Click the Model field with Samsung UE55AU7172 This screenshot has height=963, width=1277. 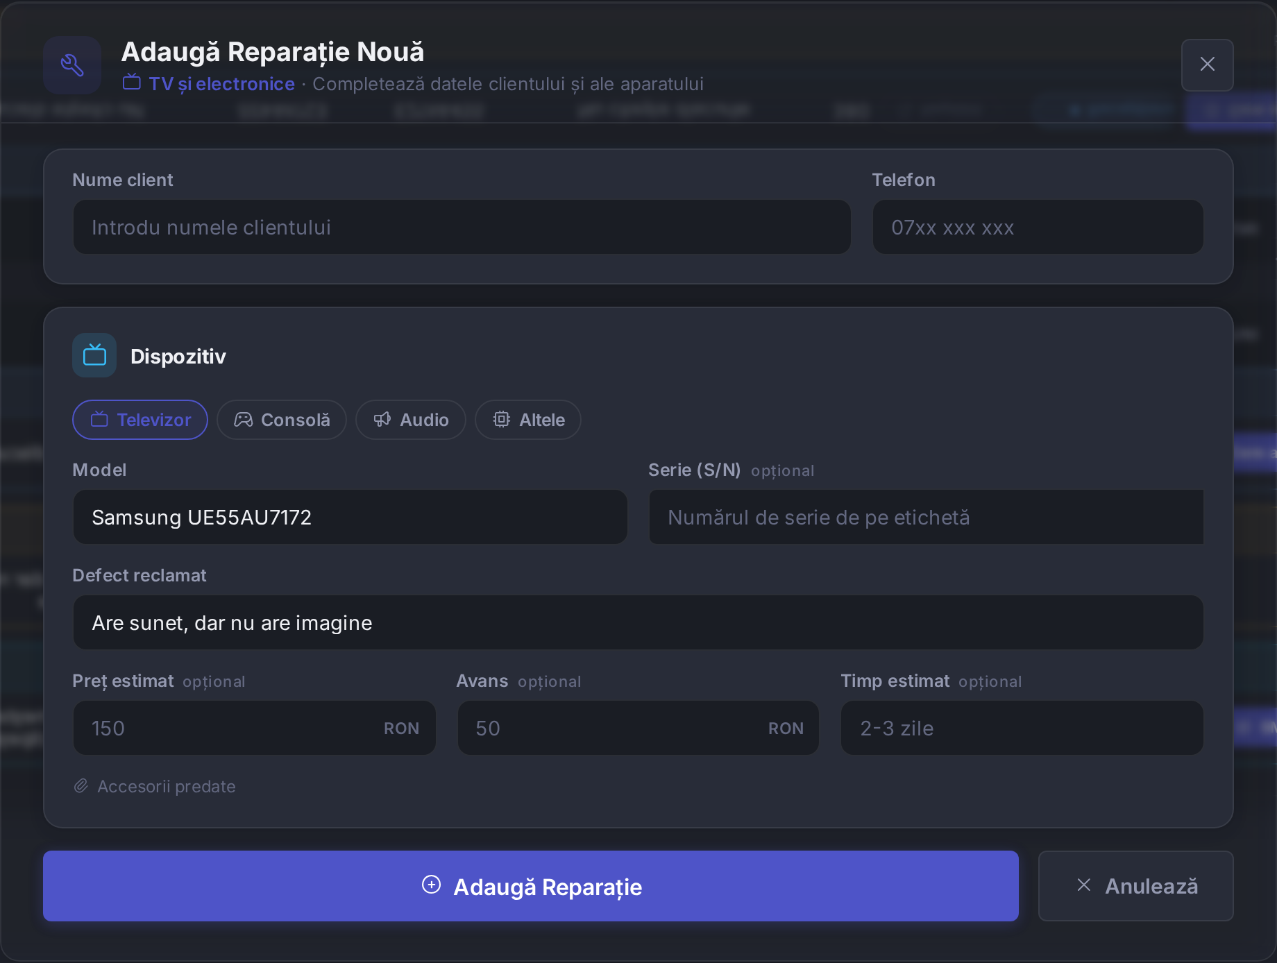click(x=350, y=517)
